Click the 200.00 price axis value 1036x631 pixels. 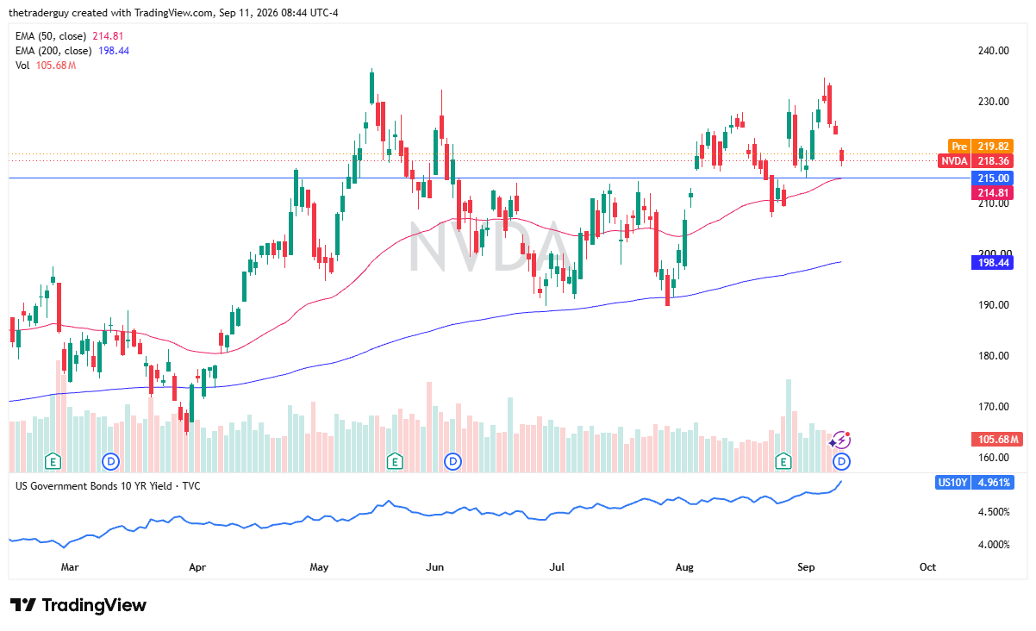(994, 254)
